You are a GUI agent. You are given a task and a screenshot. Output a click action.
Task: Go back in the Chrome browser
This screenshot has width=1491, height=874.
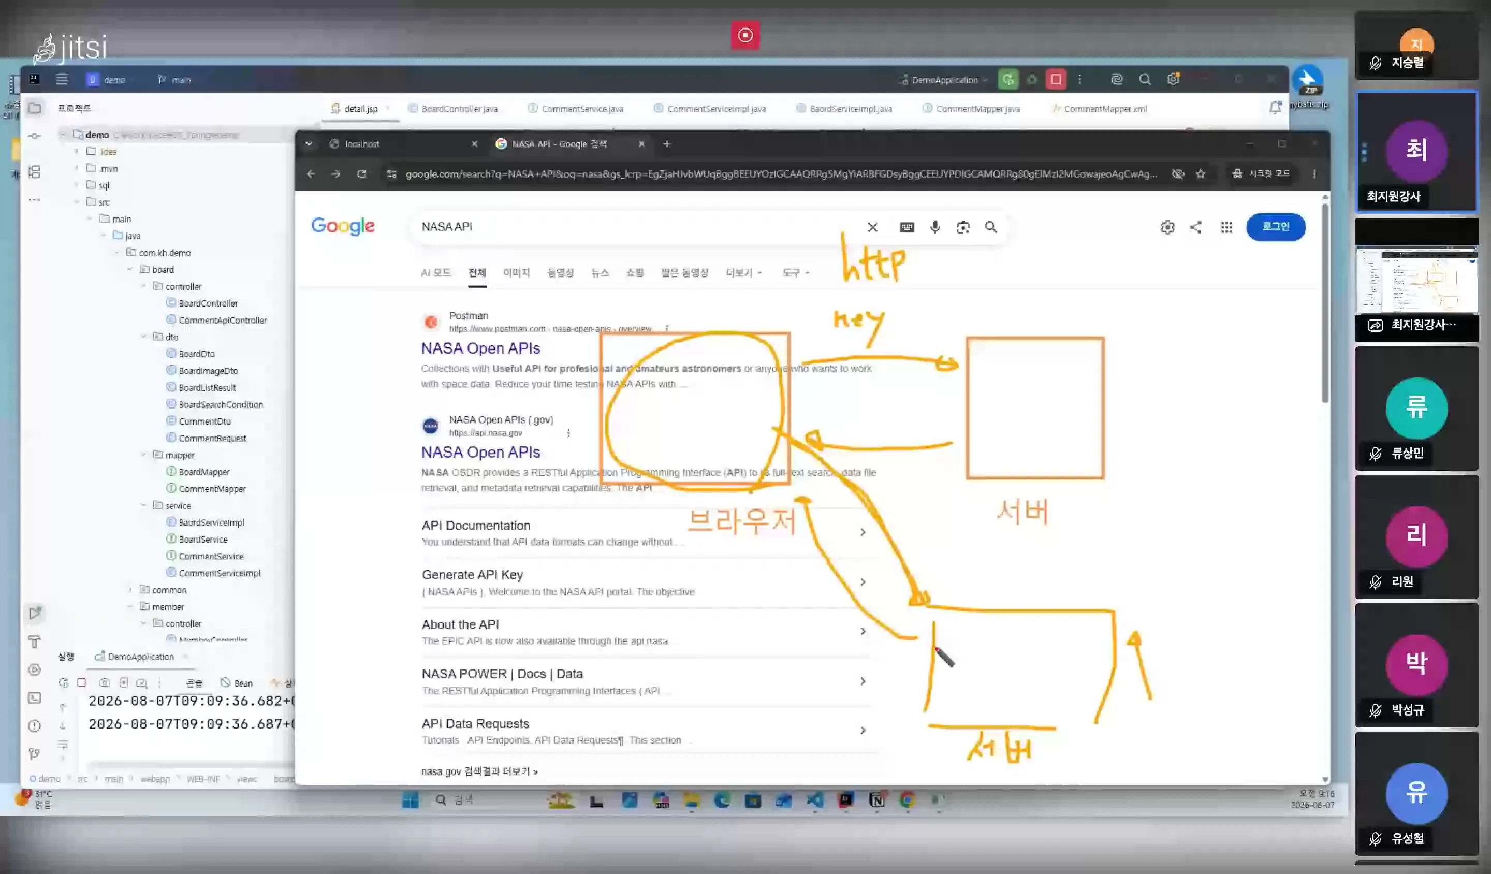pos(311,173)
